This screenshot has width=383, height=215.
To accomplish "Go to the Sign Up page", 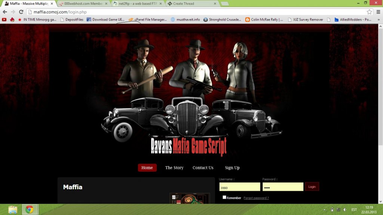I will 232,168.
